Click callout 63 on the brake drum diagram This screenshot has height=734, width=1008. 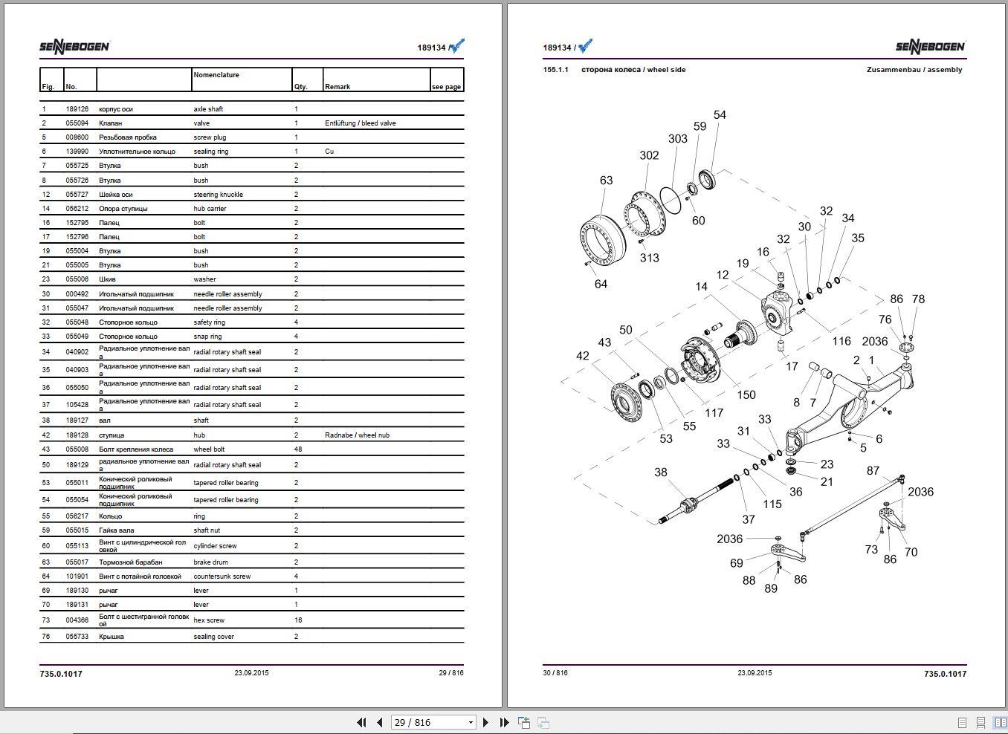(607, 181)
